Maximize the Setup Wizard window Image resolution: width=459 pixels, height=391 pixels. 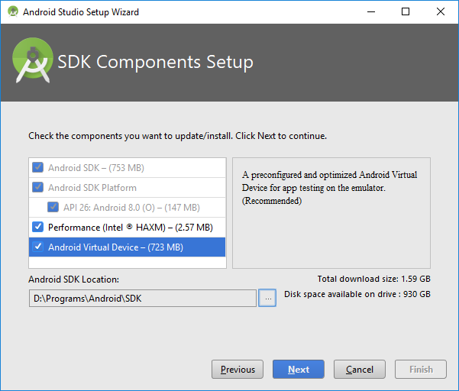(x=406, y=11)
